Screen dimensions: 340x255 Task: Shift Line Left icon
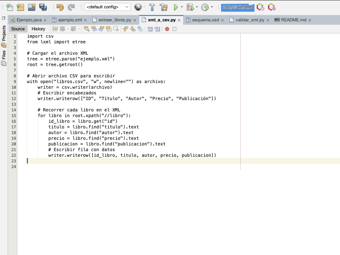tap(150, 29)
